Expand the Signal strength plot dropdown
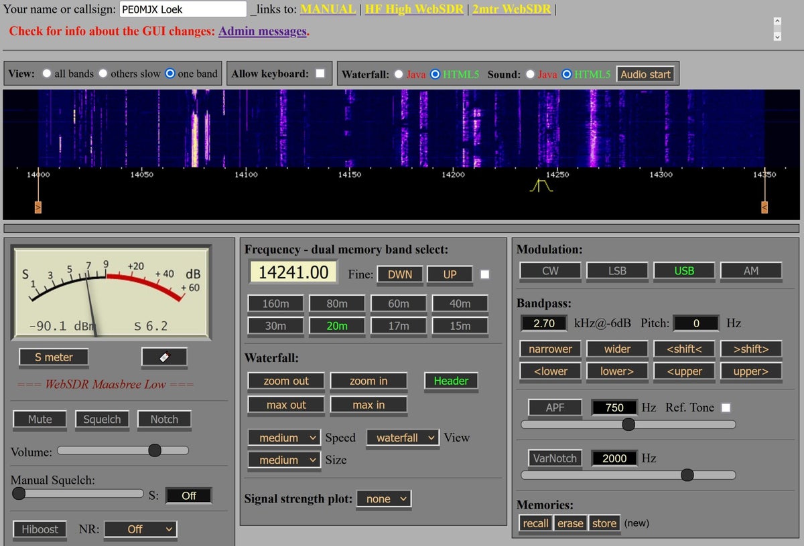Screen dimensions: 804x546 point(384,498)
